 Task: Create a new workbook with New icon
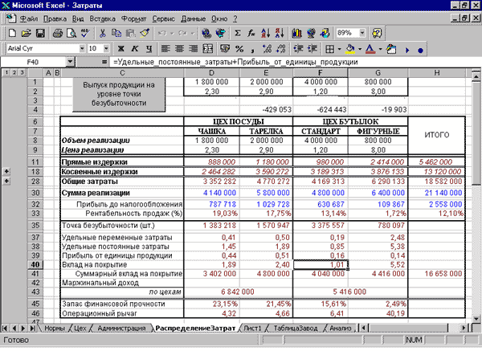[13, 33]
